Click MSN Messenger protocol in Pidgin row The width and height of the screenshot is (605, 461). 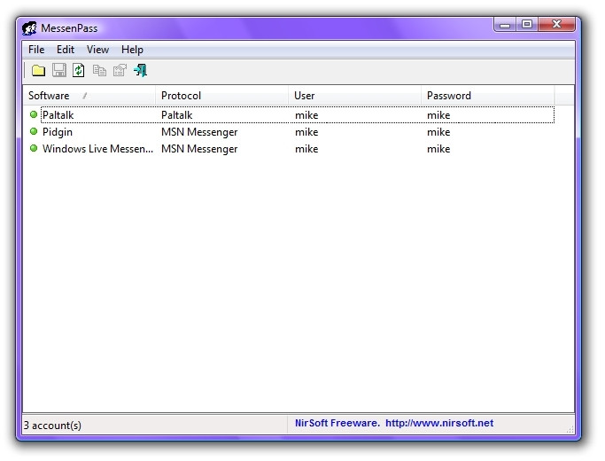(199, 132)
